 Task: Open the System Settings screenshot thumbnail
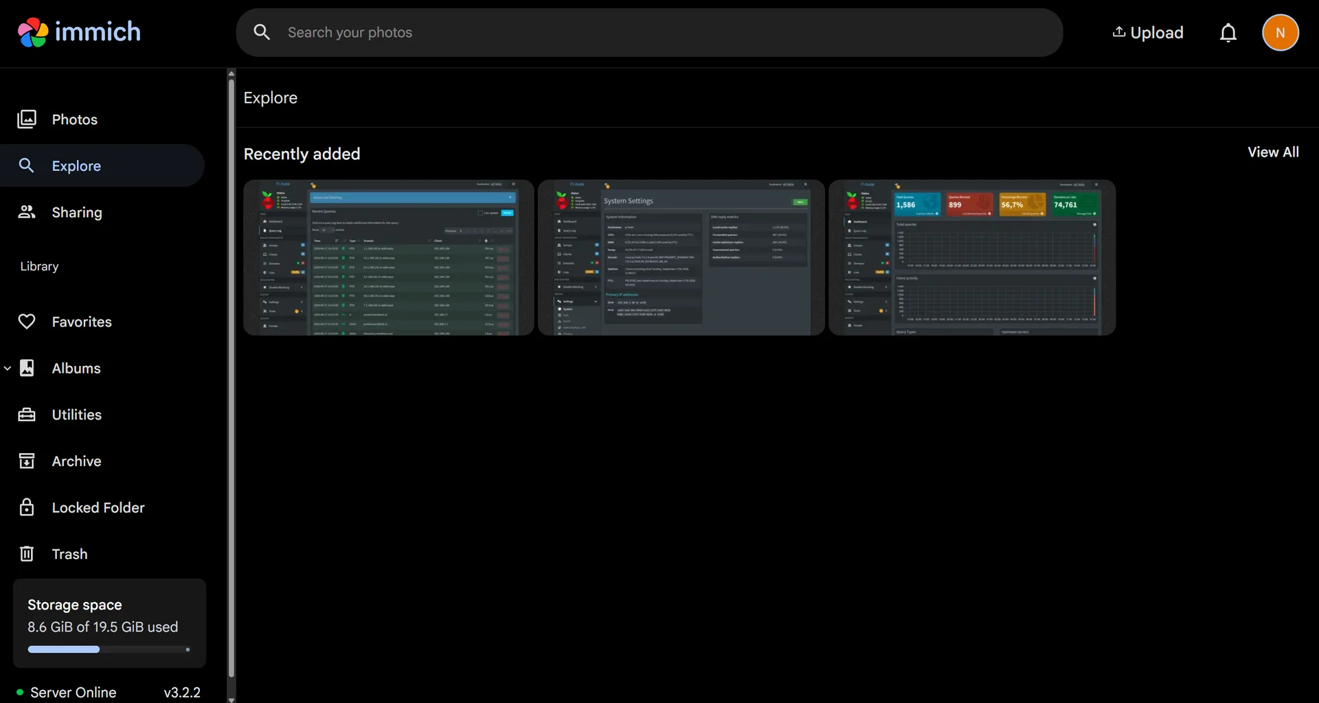(x=681, y=257)
